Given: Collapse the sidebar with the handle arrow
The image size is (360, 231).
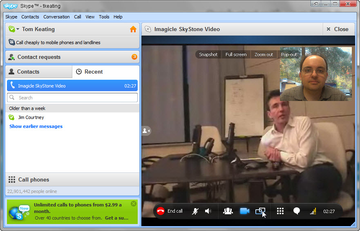Looking at the screenshot, I should [146, 131].
